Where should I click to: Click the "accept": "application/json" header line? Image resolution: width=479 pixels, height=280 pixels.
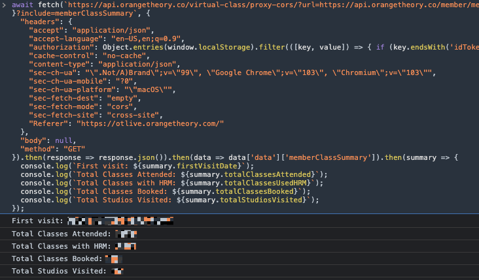pos(92,30)
